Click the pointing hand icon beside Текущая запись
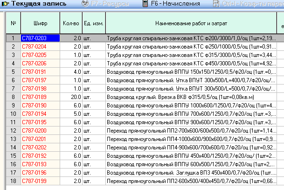 [6, 3]
